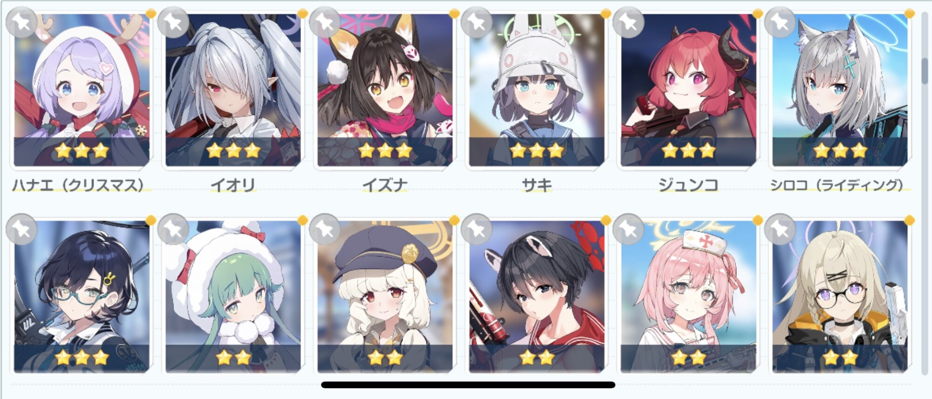The width and height of the screenshot is (932, 399).
Task: Pin the サキ character card
Action: (476, 22)
